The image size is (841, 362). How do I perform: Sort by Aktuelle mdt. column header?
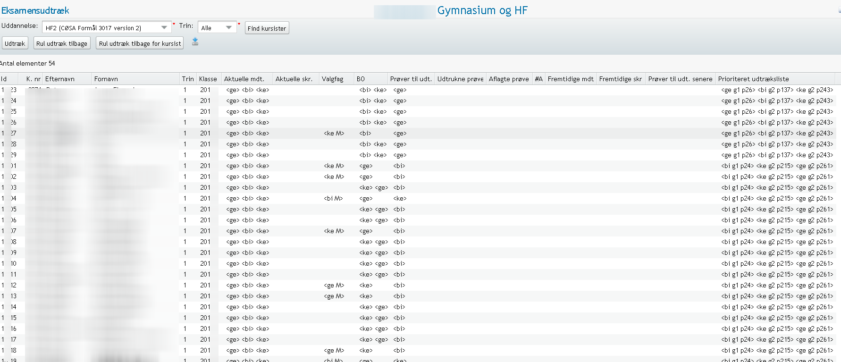[247, 79]
